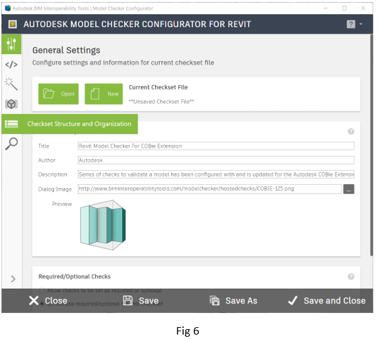
Task: Minimize the Model Checker Configurator window
Action: tap(325, 8)
